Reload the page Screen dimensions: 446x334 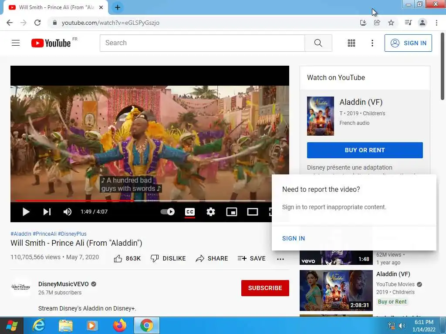click(x=37, y=23)
